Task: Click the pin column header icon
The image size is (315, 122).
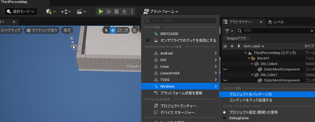Action: point(239,46)
